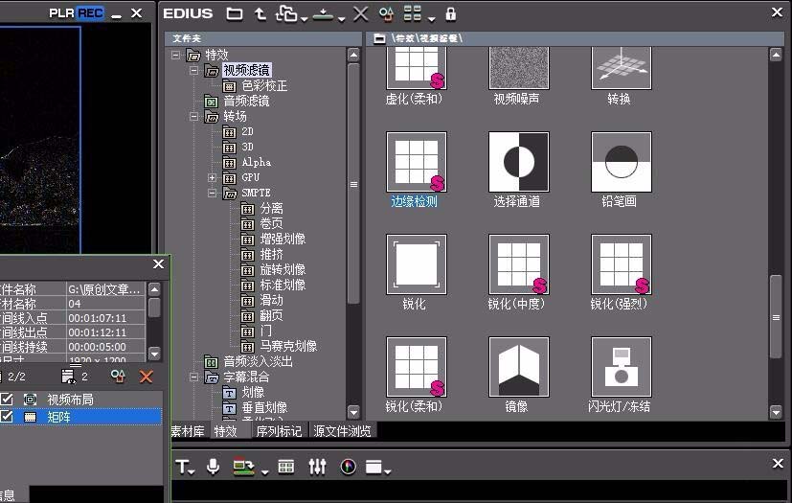
Task: Select the 选择通道 effect icon
Action: (x=519, y=162)
